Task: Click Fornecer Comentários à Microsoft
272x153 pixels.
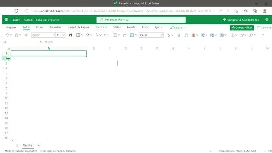Action: (238, 151)
